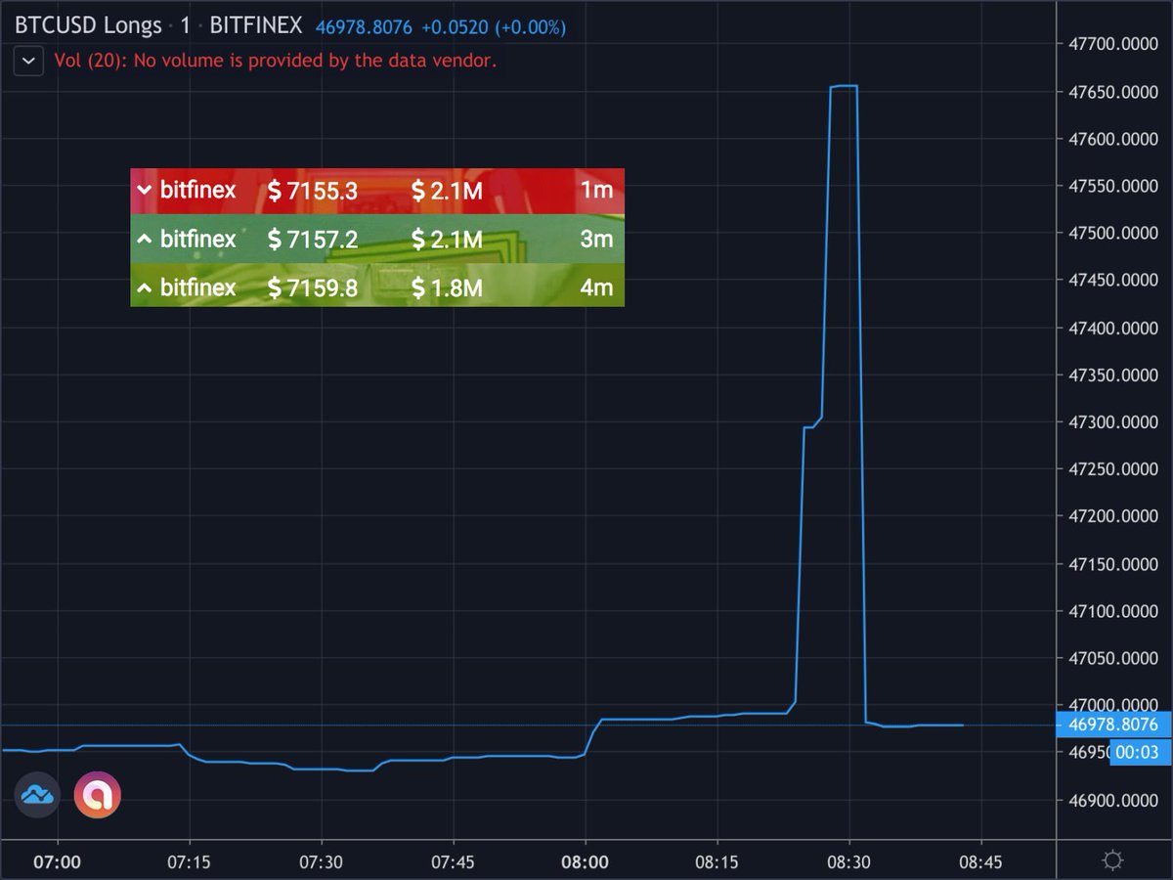
Task: Open the round orange-pink 'a' logo icon
Action: point(98,795)
